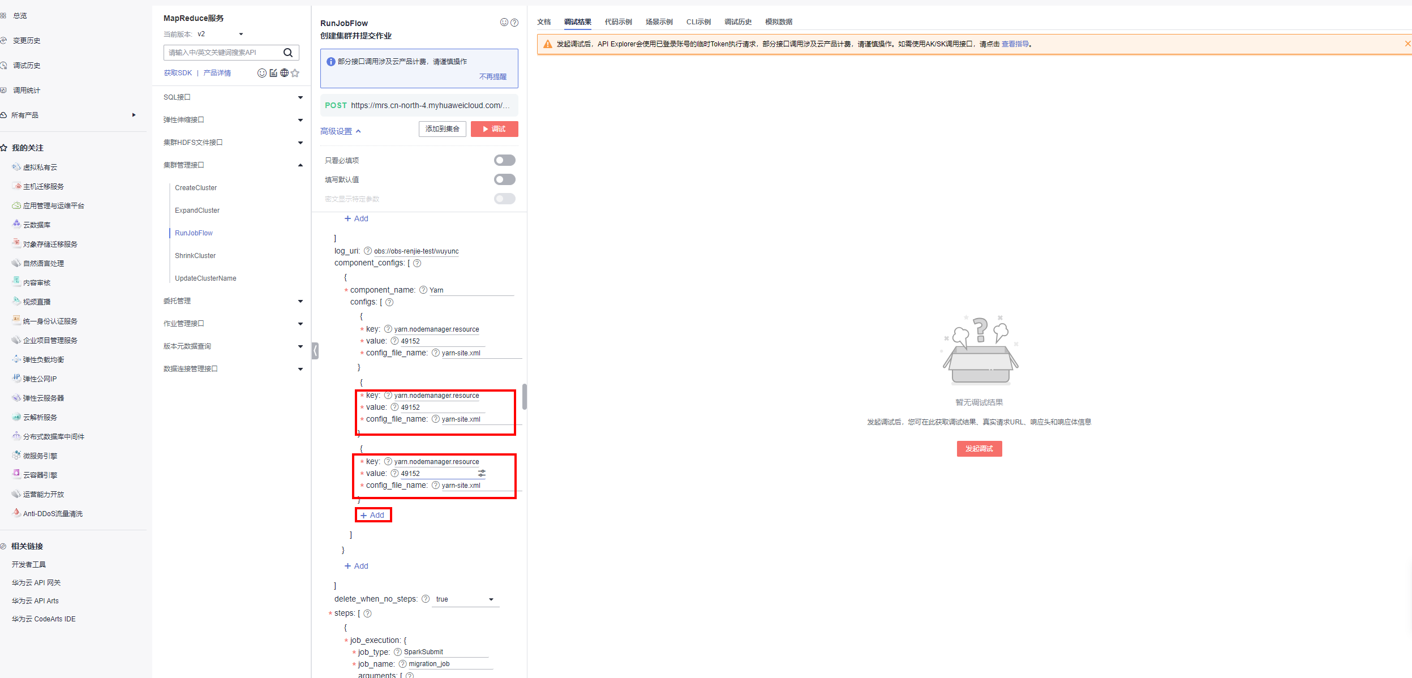
Task: Open delete_when_no_steps true dropdown
Action: pyautogui.click(x=465, y=599)
